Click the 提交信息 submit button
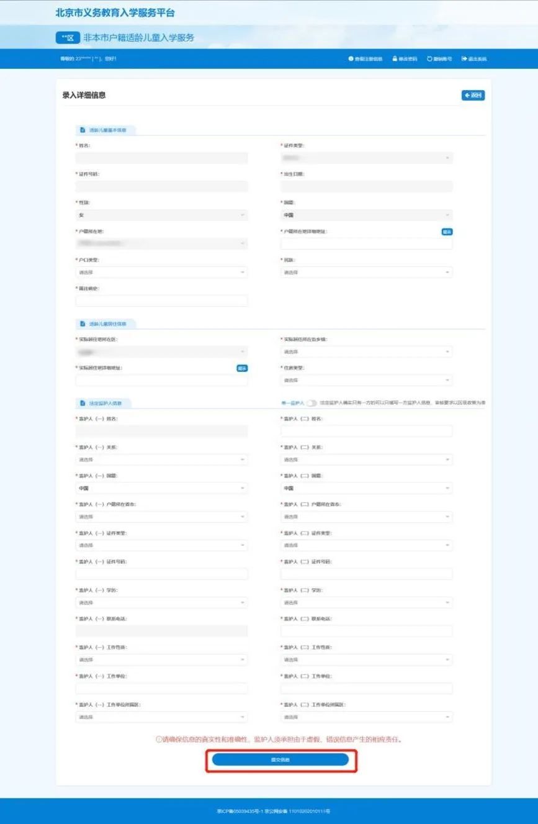 coord(280,759)
